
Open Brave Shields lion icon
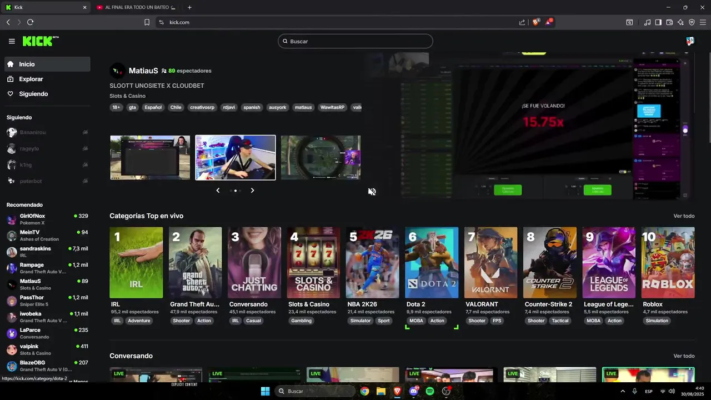[x=536, y=22]
